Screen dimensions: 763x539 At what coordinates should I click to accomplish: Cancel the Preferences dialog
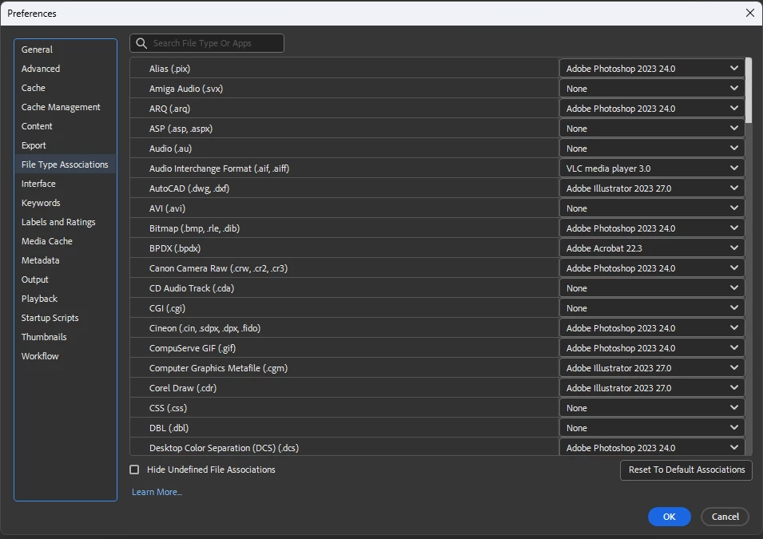[725, 517]
